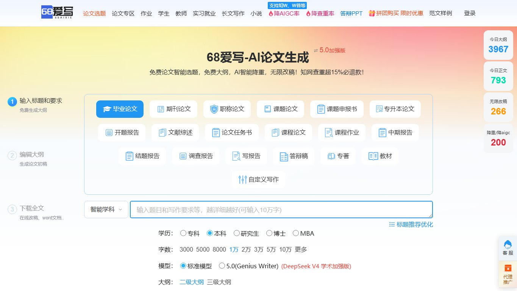
Task: Click the 今日大纲 3967 counter card
Action: [498, 45]
